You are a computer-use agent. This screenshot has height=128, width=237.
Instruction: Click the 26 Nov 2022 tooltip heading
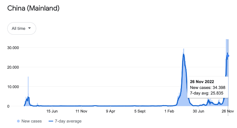tap(202, 82)
